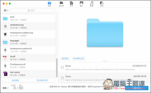
Task: Click the screenshot.png file name
Action: point(17,25)
